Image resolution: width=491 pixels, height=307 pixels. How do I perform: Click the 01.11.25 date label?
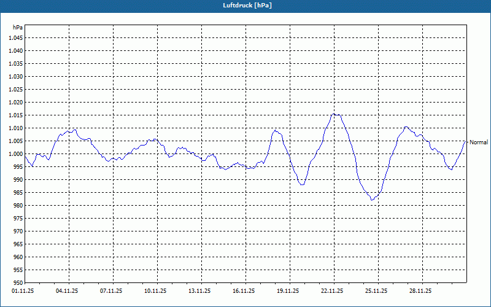pyautogui.click(x=23, y=291)
